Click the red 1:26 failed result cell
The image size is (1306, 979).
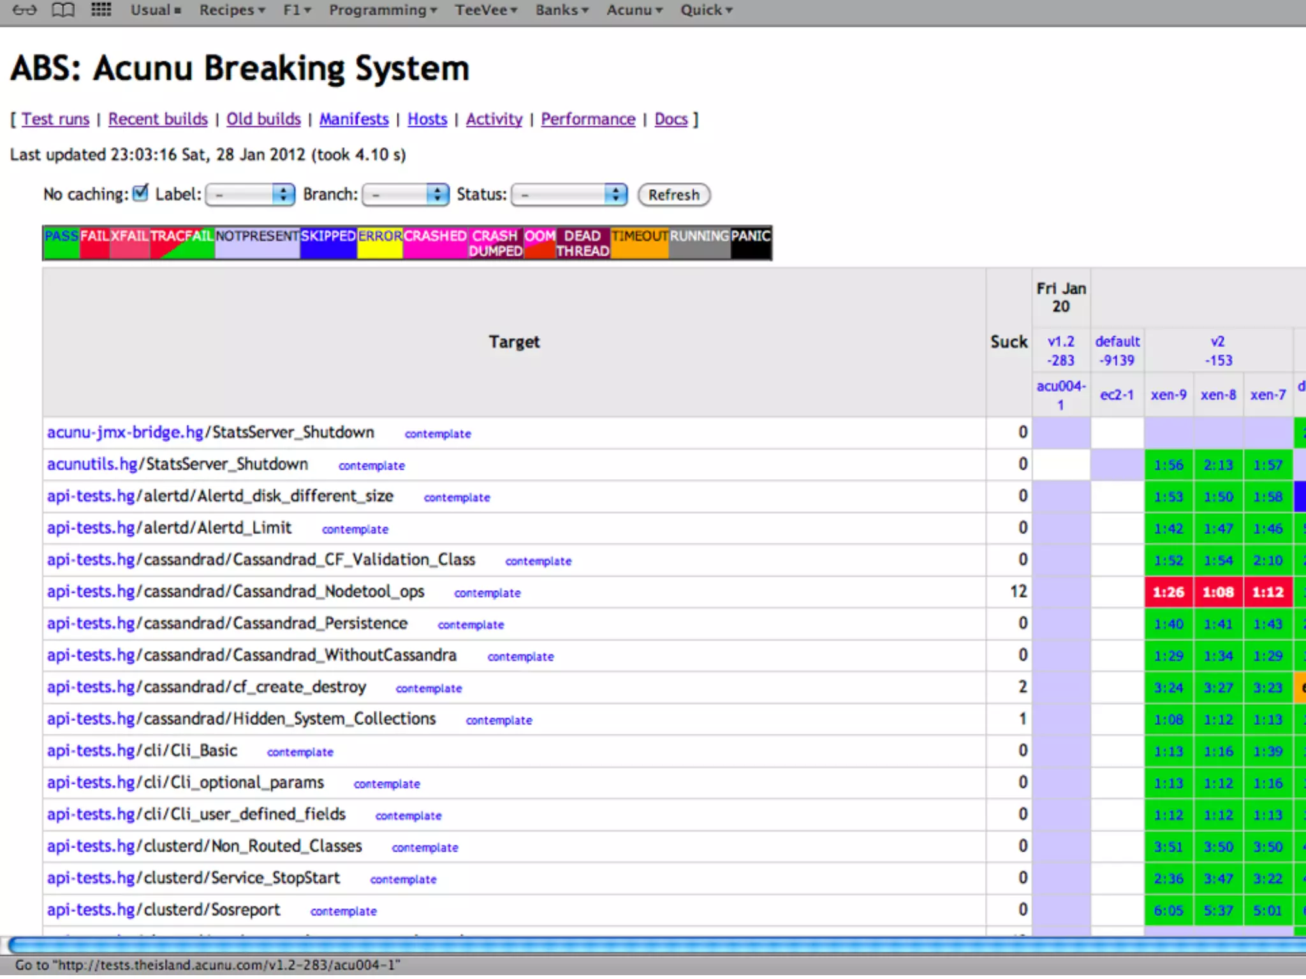tap(1168, 592)
